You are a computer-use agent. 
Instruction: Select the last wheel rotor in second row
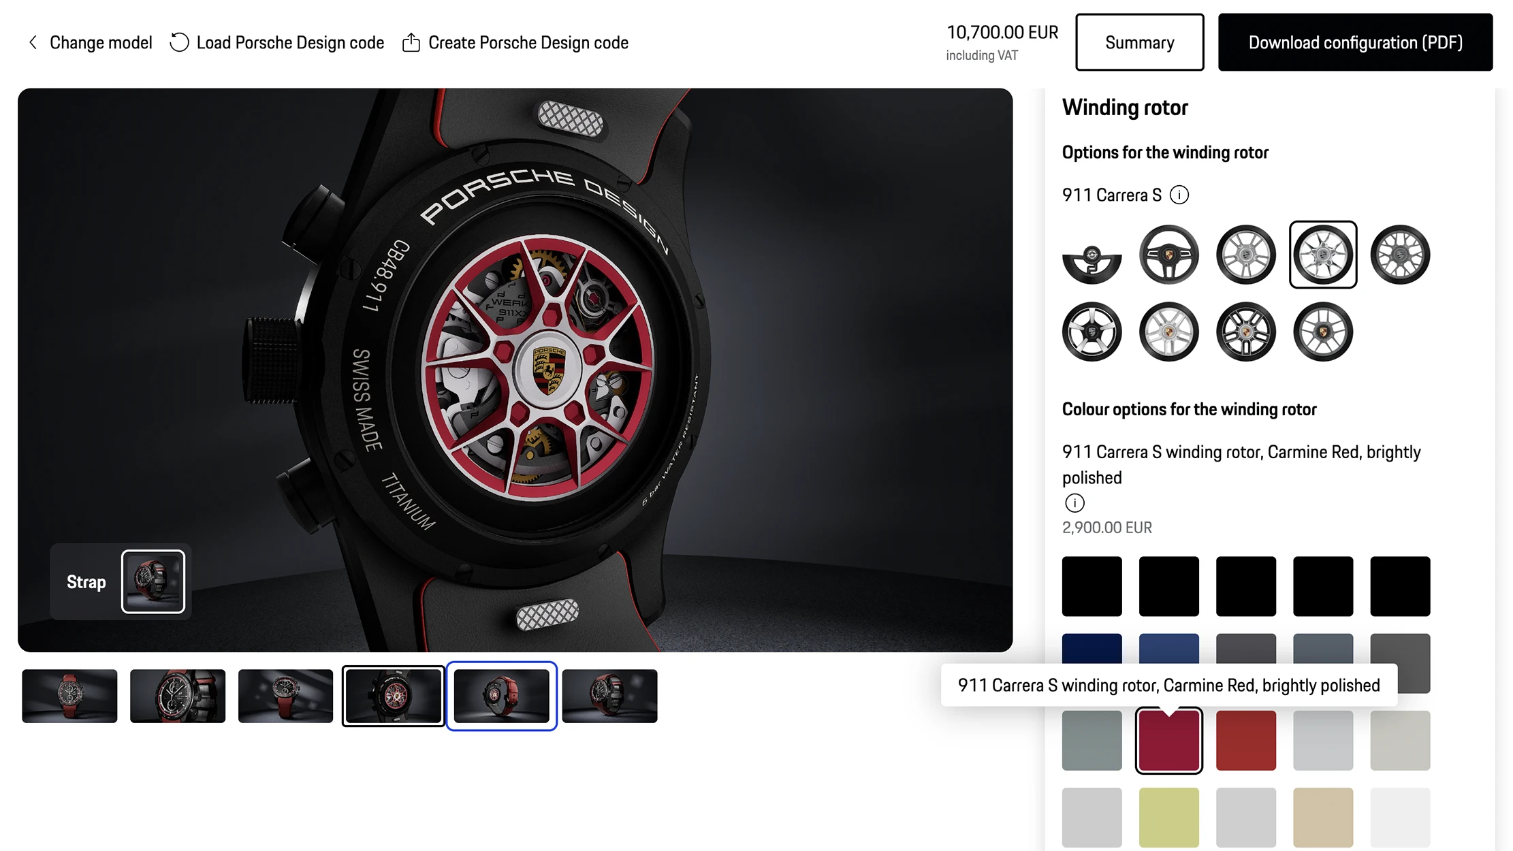[1322, 332]
